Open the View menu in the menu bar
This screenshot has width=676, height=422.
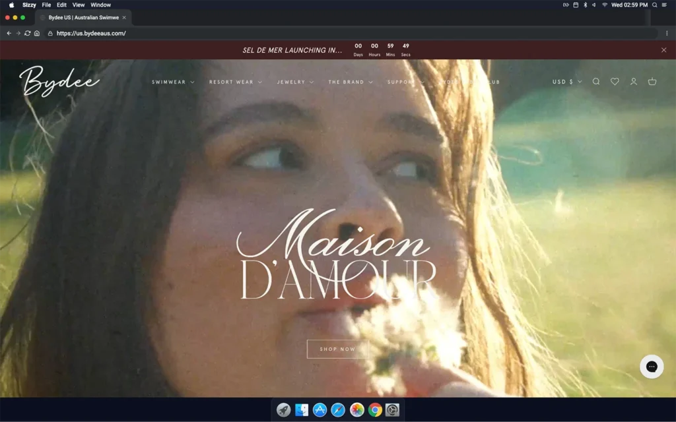[x=79, y=5]
